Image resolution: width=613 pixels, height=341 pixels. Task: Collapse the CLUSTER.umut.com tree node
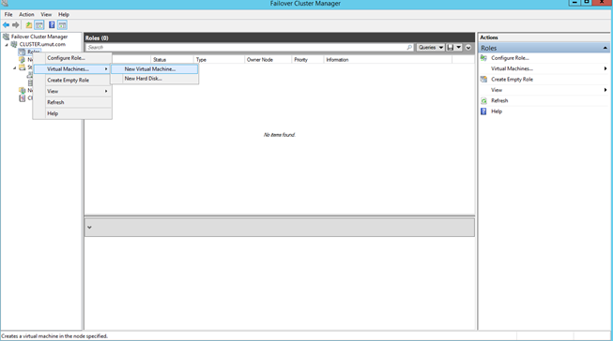pos(7,45)
